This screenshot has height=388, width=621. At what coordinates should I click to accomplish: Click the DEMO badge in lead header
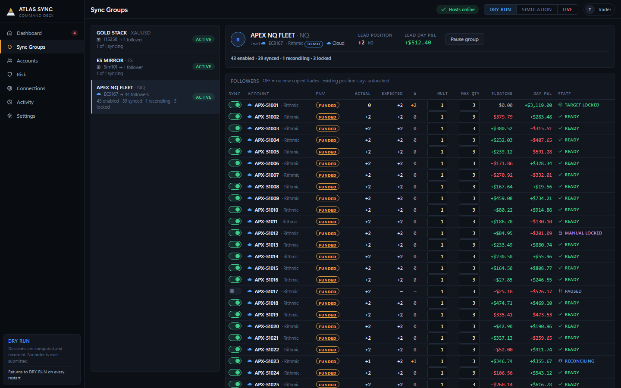pos(314,44)
